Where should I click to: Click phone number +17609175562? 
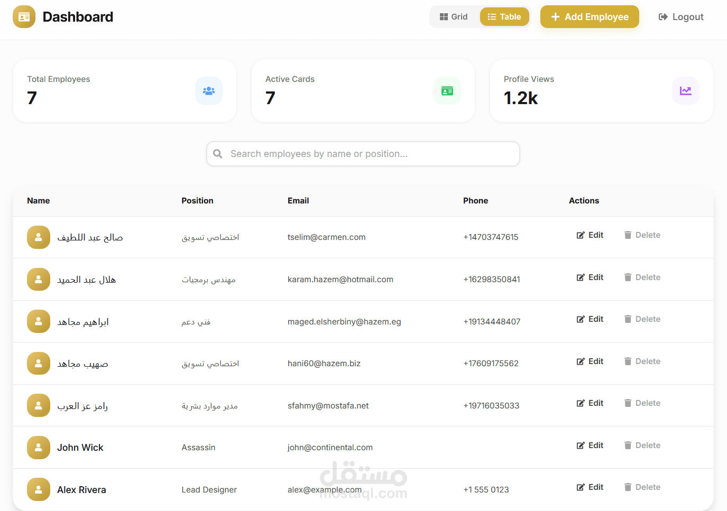coord(491,364)
